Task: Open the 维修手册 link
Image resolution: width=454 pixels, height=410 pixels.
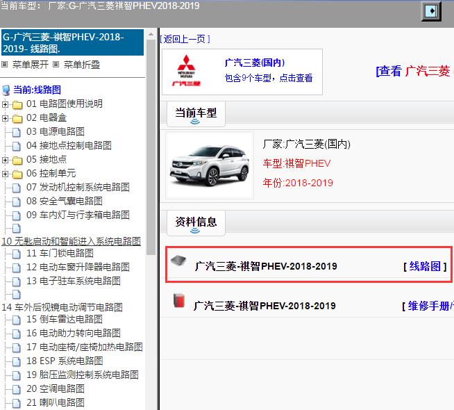Action: [x=431, y=306]
